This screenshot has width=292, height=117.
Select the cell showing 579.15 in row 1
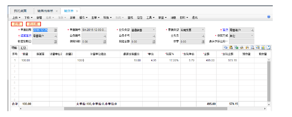point(228,60)
